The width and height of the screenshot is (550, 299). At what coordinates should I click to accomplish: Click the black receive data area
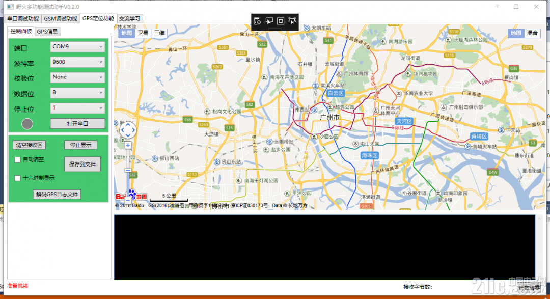[325, 247]
